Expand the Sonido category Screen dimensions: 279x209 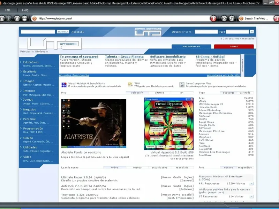pos(28,138)
